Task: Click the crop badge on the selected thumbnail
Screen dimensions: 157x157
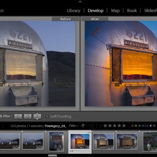Action: (84, 147)
